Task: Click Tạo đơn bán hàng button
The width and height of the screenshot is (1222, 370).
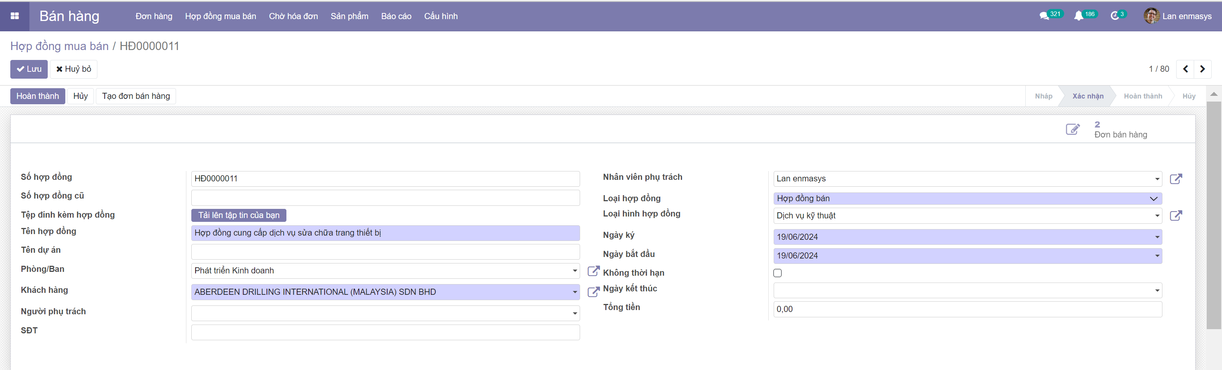Action: pos(136,96)
